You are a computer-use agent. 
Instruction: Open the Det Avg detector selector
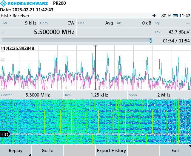[x=95, y=23]
